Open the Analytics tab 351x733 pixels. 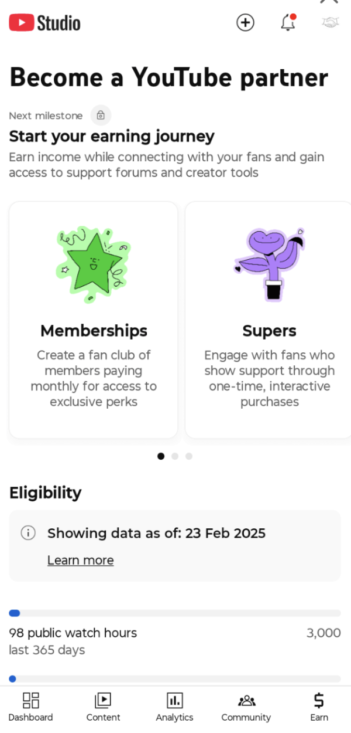174,707
